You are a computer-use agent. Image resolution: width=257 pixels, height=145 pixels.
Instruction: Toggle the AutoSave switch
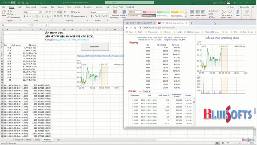(x=13, y=3)
